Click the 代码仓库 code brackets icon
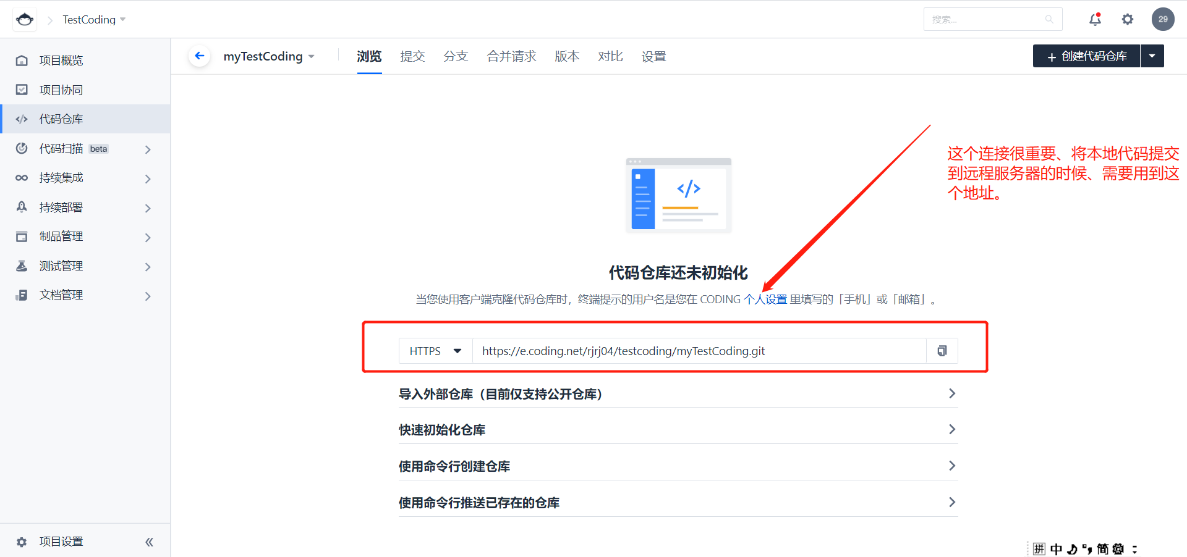Viewport: 1187px width, 557px height. coord(22,119)
